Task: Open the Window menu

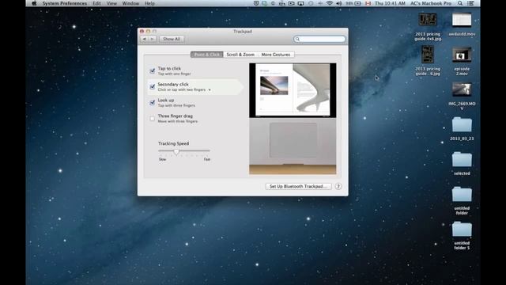Action: [x=130, y=3]
